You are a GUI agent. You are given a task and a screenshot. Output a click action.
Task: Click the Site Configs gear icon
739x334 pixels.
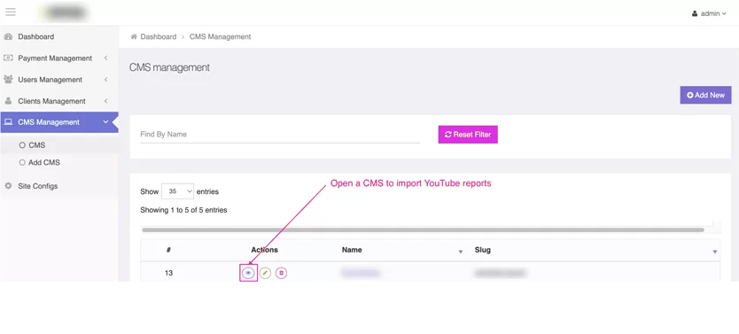[x=8, y=186]
